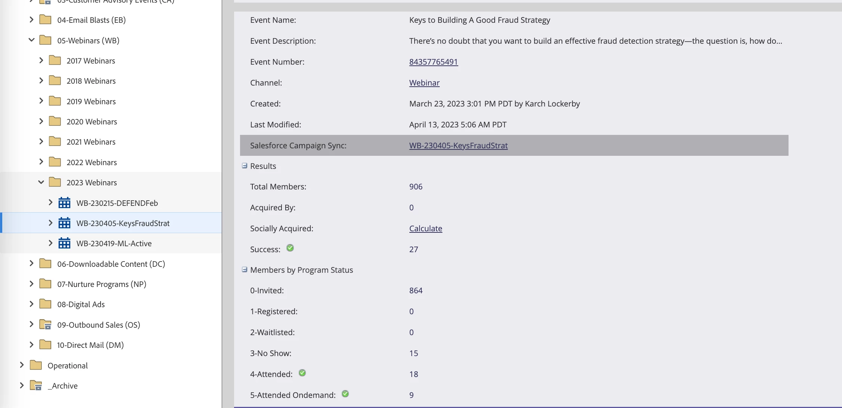842x408 pixels.
Task: Collapse Members by Program Status section
Action: (245, 269)
